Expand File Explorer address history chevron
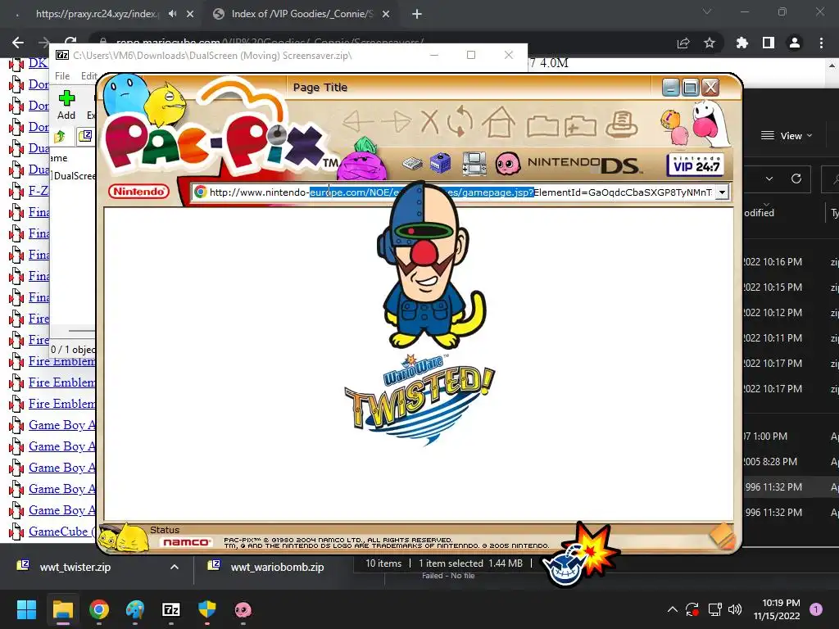The height and width of the screenshot is (629, 839). pyautogui.click(x=769, y=179)
